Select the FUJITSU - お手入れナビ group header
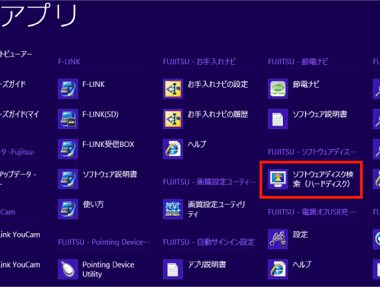380x287 pixels. (x=199, y=61)
